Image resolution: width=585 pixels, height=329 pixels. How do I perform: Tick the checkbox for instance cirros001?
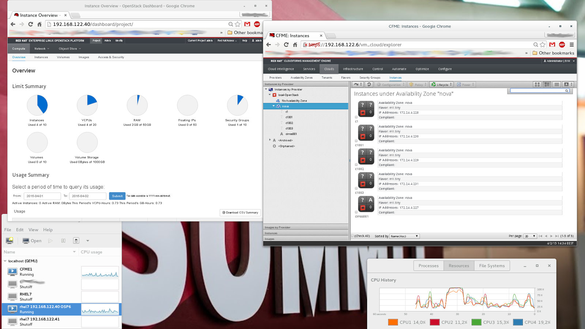(x=356, y=212)
